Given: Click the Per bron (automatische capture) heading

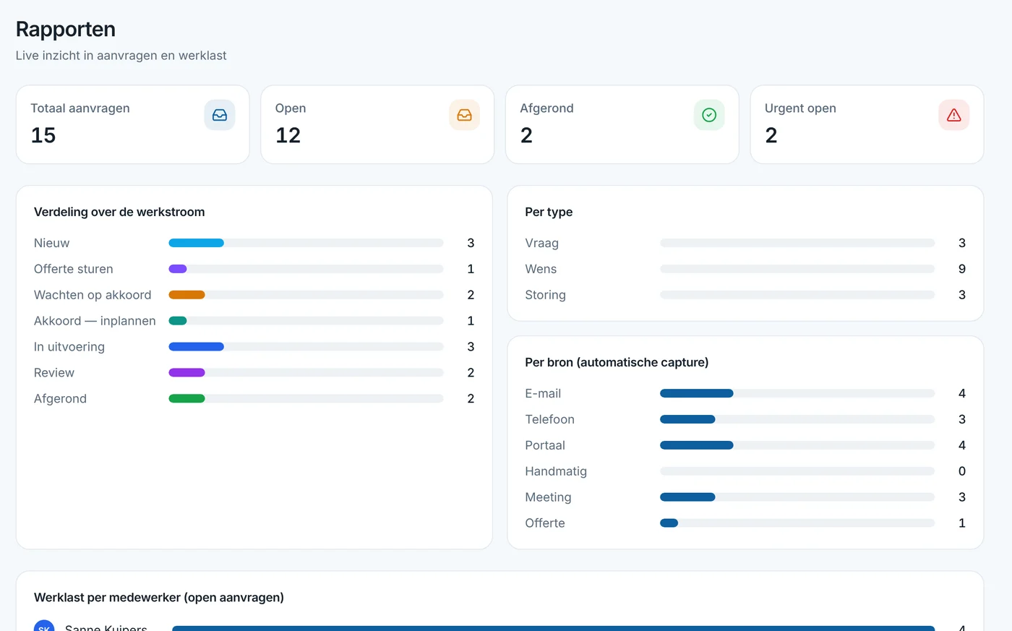Looking at the screenshot, I should pos(617,362).
